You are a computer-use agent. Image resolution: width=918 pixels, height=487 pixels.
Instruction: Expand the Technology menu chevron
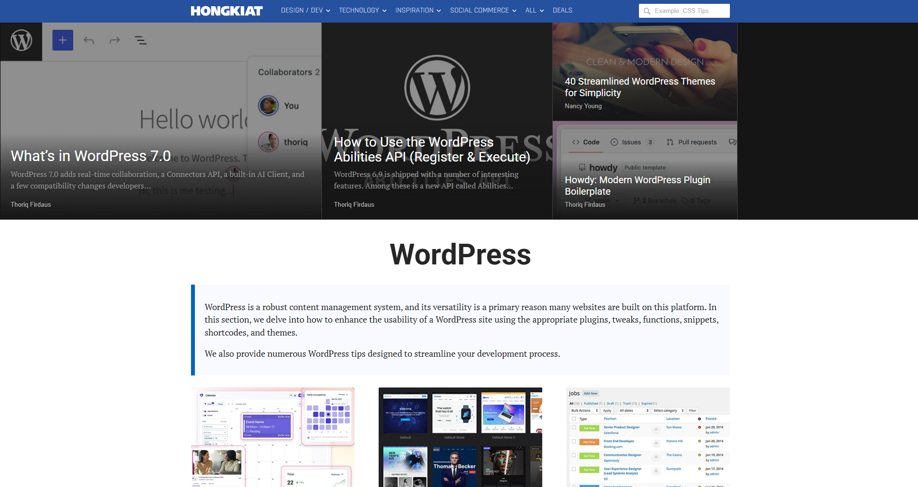pyautogui.click(x=384, y=11)
